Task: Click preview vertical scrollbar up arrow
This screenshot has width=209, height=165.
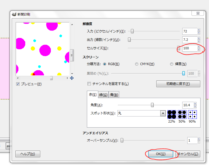Action: click(72, 25)
